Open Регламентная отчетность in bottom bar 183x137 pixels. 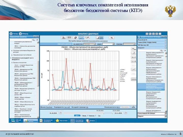click(x=46, y=121)
